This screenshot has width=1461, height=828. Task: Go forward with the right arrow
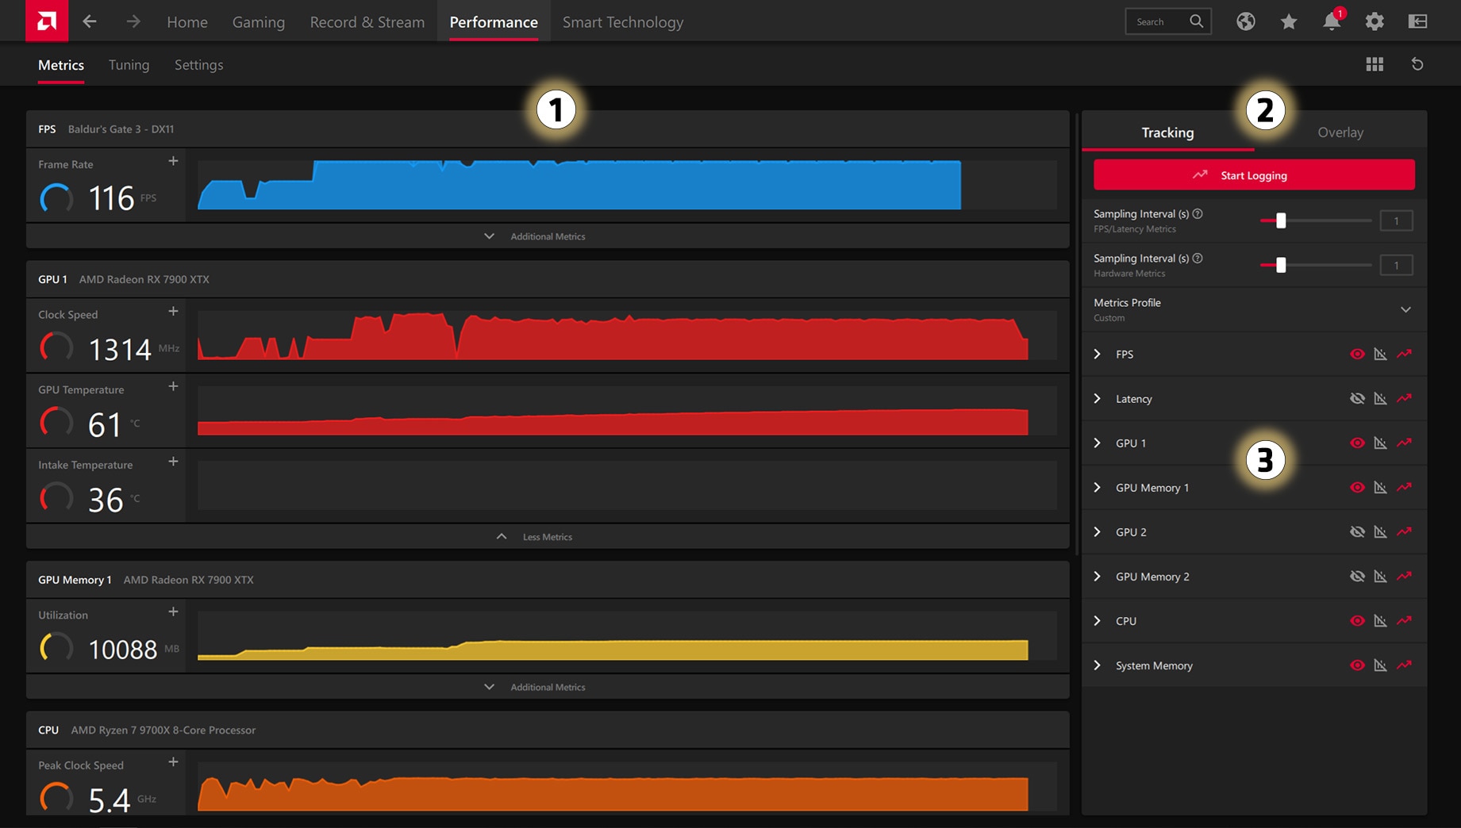(x=133, y=21)
